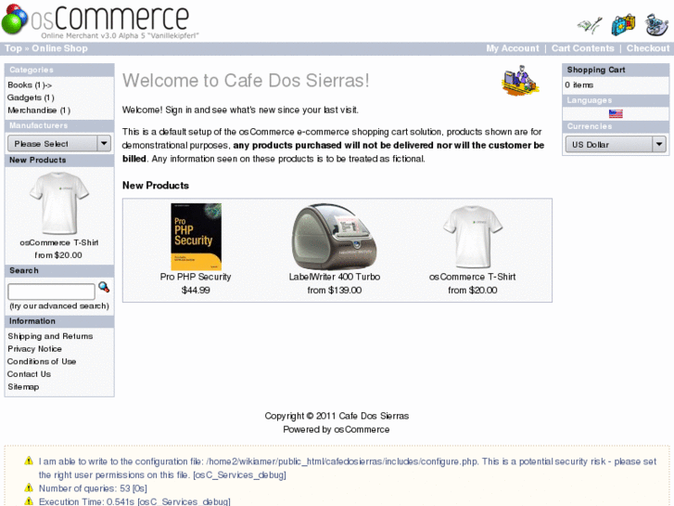Open the shopping bag cart icon
Screen dimensions: 674x506
point(623,25)
